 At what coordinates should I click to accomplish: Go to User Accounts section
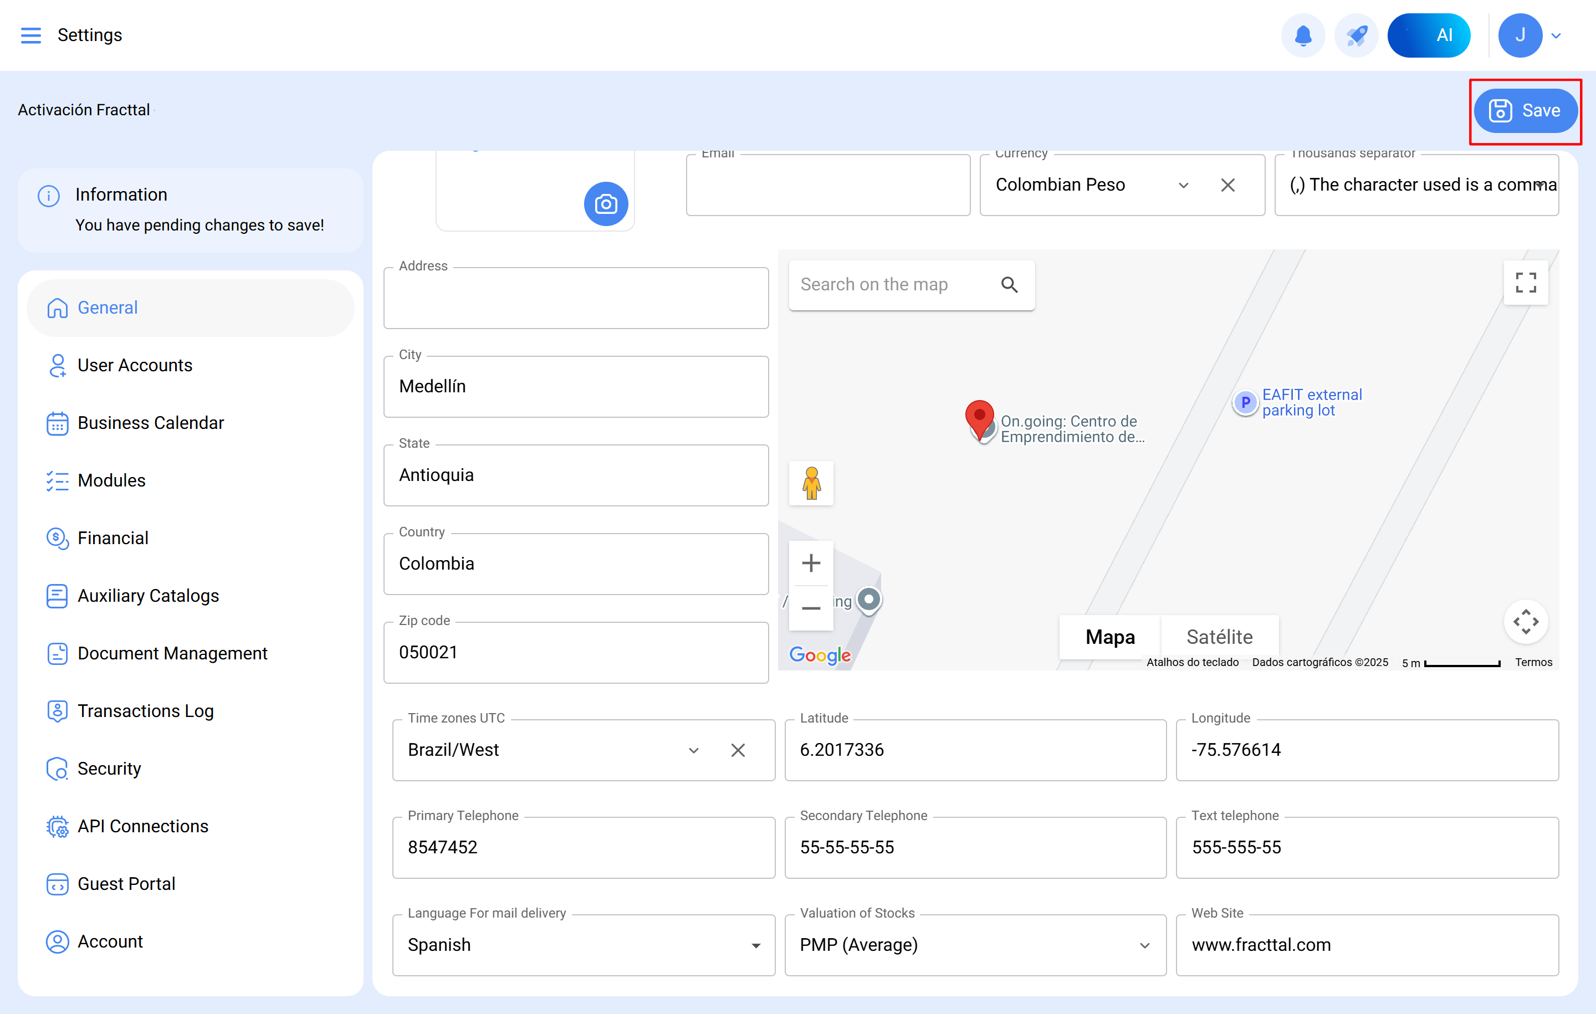coord(135,365)
